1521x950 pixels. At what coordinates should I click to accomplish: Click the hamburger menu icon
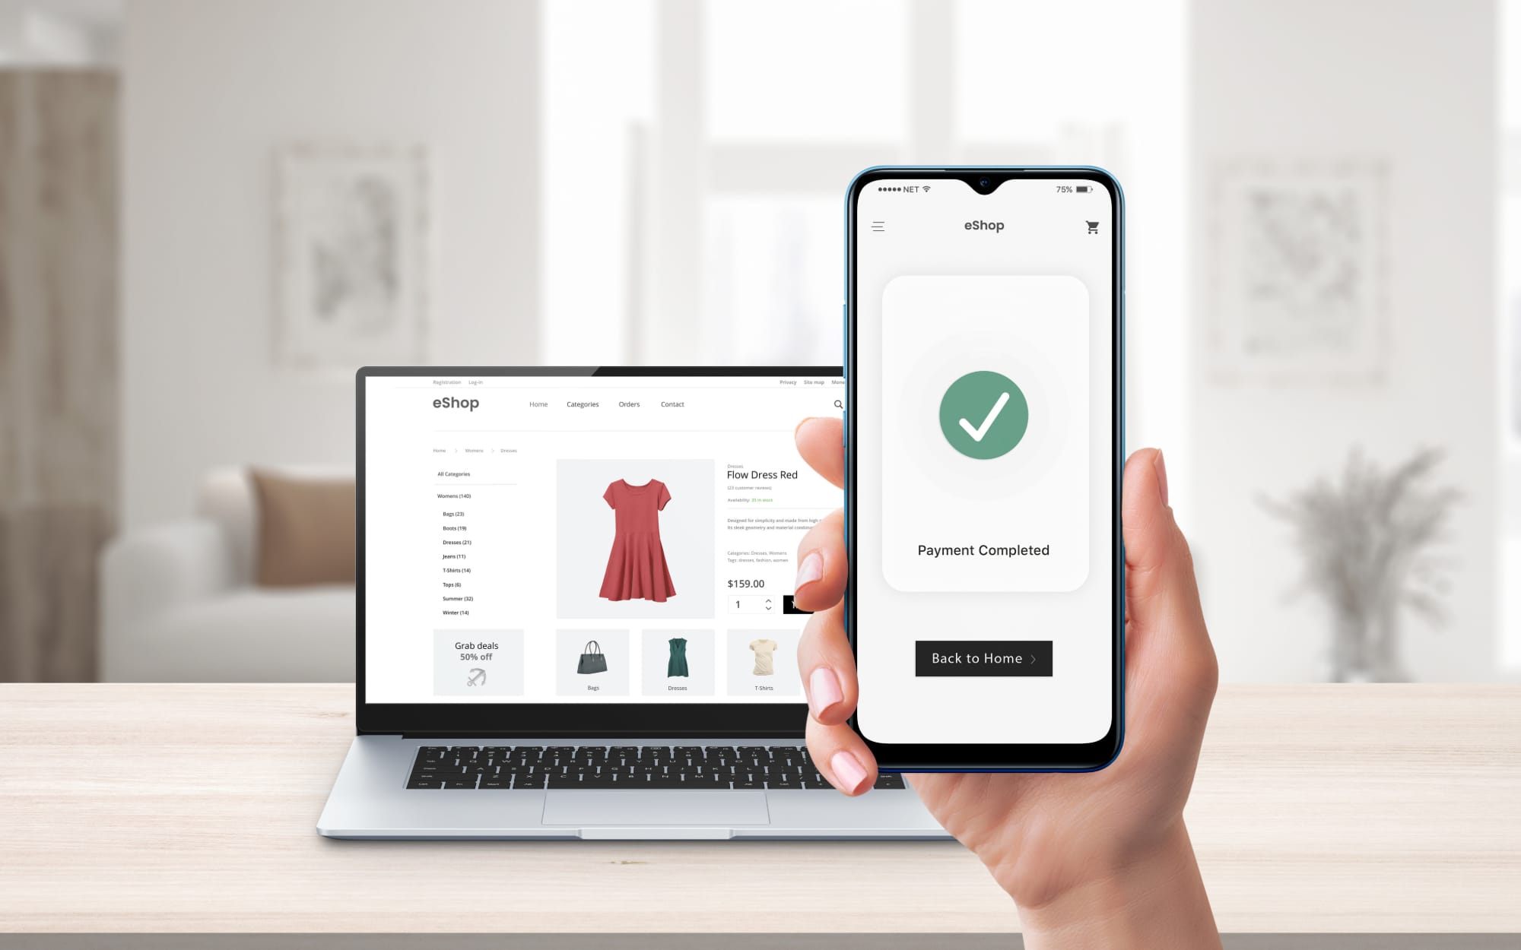pyautogui.click(x=878, y=226)
